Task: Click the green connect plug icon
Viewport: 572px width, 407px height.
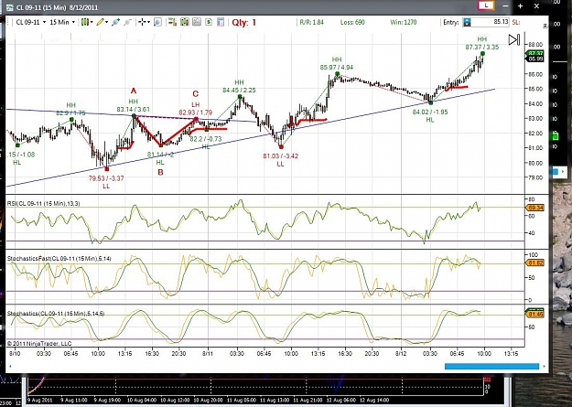Action: coord(115,22)
